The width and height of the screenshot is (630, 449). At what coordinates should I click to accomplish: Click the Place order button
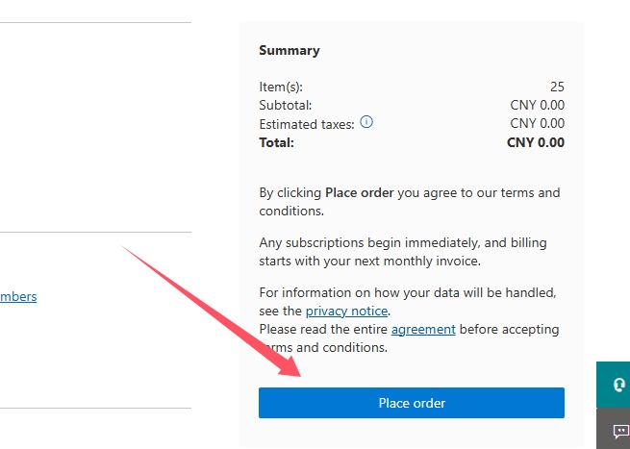[x=411, y=403]
